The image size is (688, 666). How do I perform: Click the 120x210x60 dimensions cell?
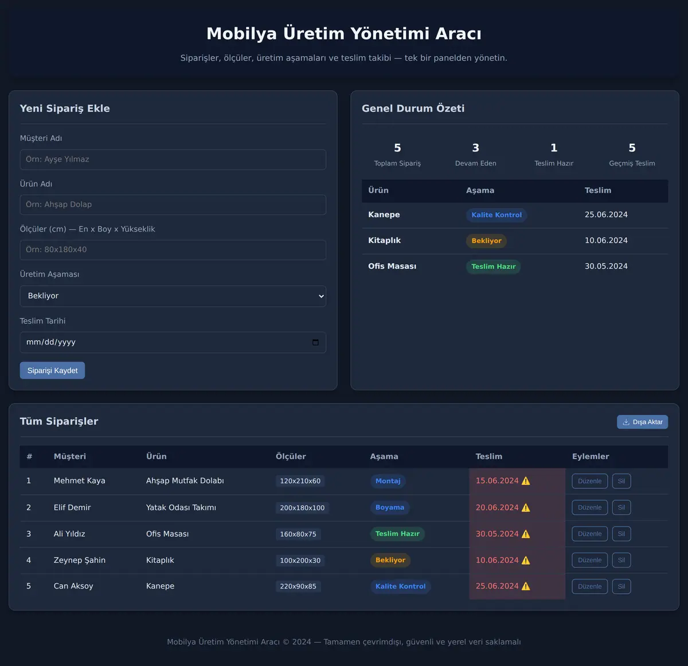pyautogui.click(x=300, y=481)
